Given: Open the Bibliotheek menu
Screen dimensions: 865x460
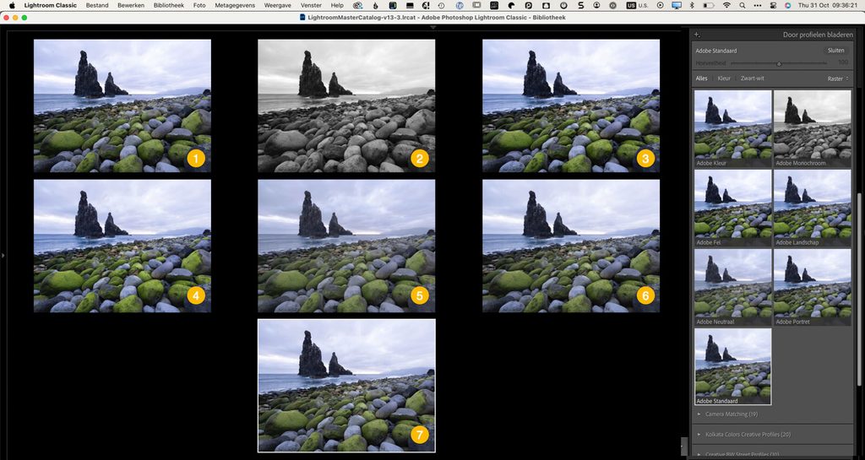Looking at the screenshot, I should (x=169, y=5).
